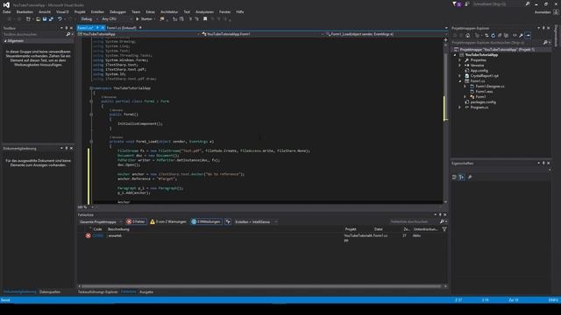Pin the Toolbox panel with pushpin
The height and width of the screenshot is (315, 561).
pos(67,28)
